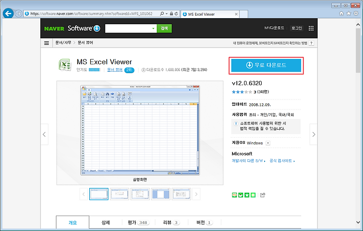Go to the previous software page arrow
This screenshot has width=363, height=231.
click(x=44, y=134)
